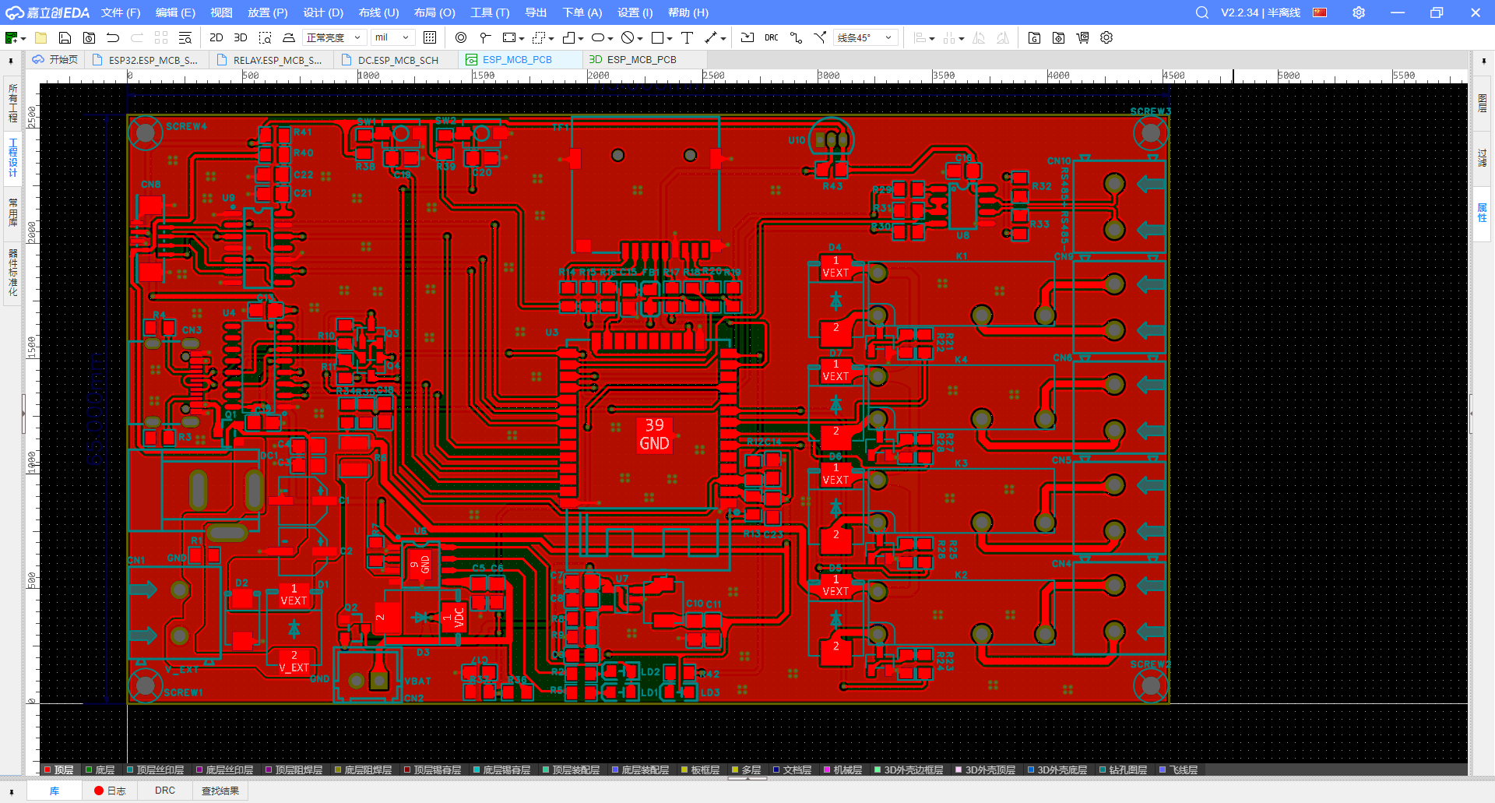
Task: Toggle the 板框层 layer
Action: 700,770
